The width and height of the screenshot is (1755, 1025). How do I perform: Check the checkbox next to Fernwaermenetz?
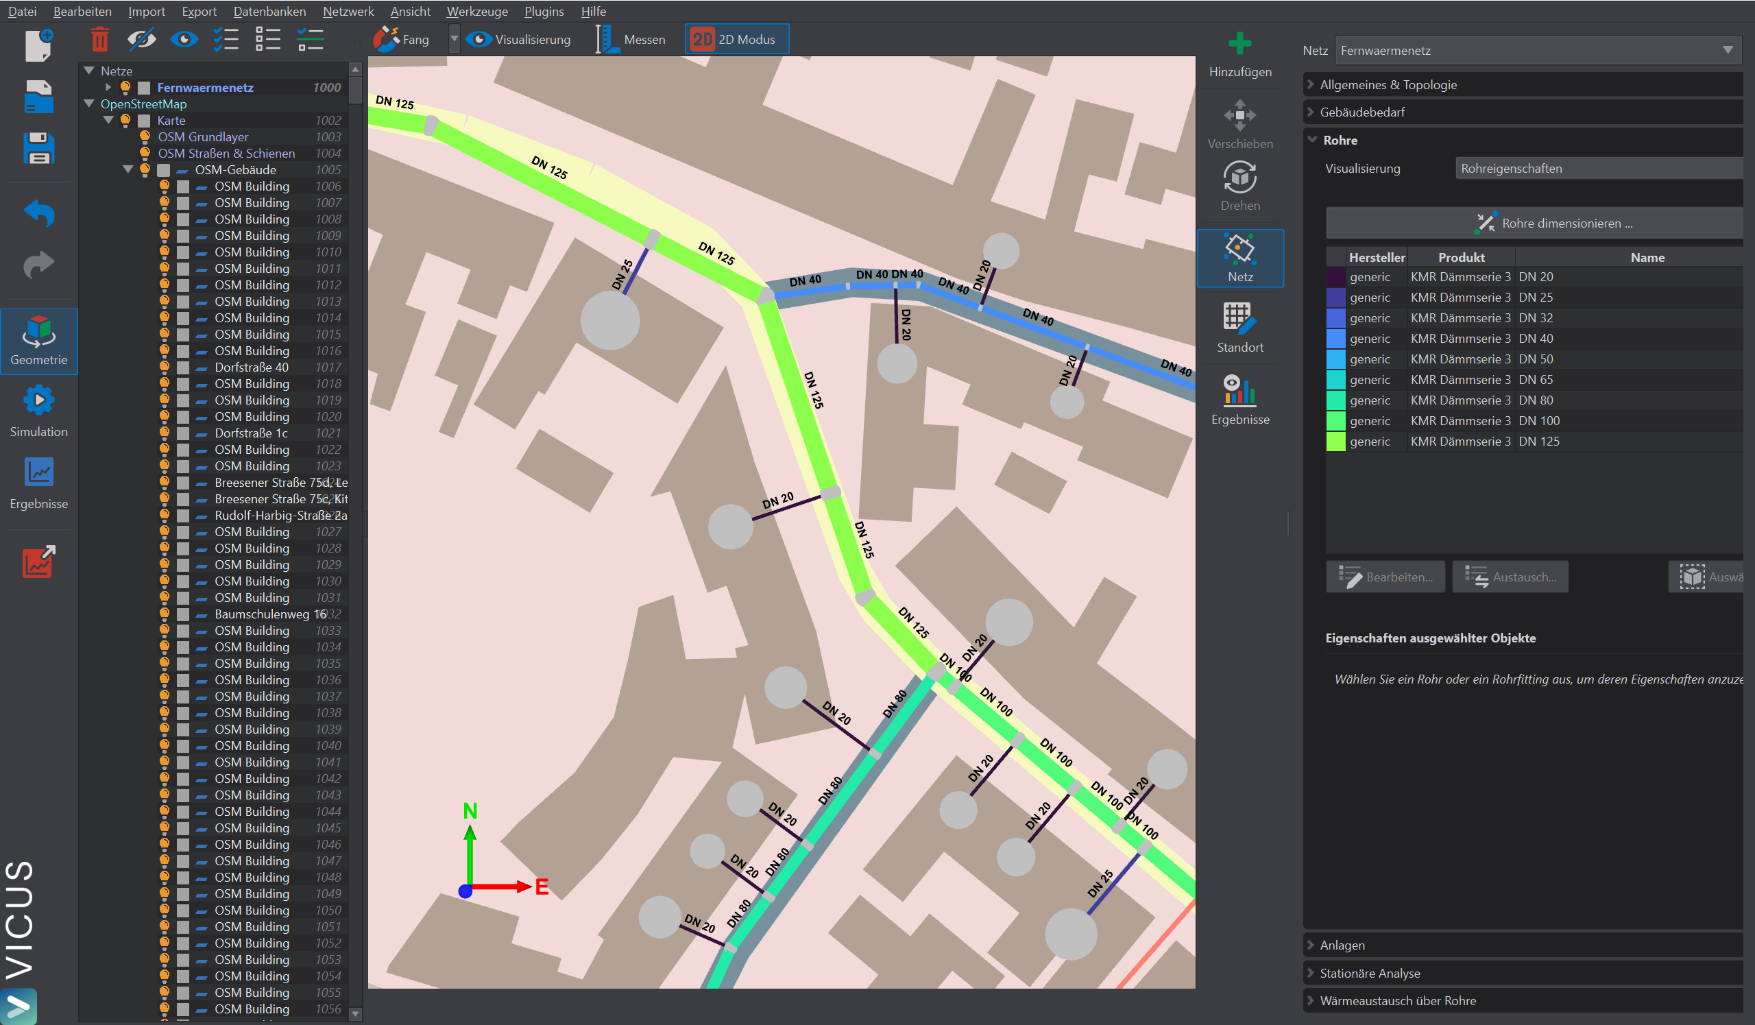pyautogui.click(x=144, y=88)
